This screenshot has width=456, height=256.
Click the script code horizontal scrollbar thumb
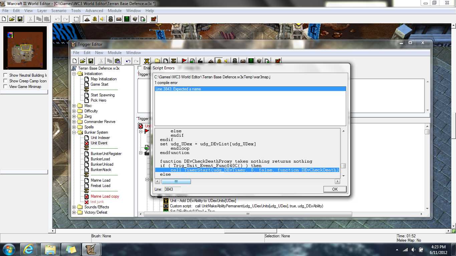176,182
